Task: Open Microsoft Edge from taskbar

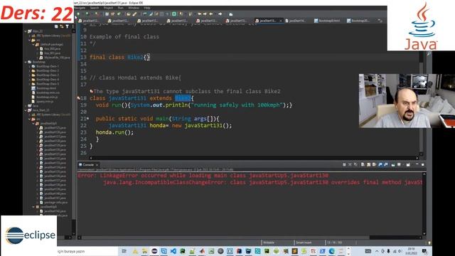Action: (332, 251)
